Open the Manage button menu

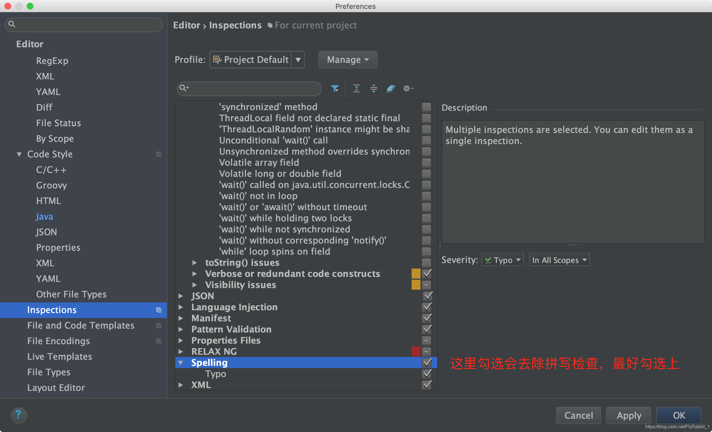coord(348,60)
